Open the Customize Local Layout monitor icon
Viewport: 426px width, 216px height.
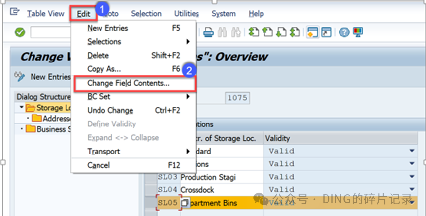click(x=358, y=32)
